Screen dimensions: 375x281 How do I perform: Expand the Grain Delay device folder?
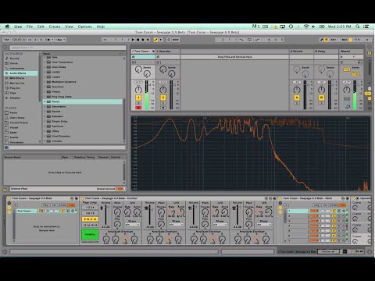click(x=45, y=67)
